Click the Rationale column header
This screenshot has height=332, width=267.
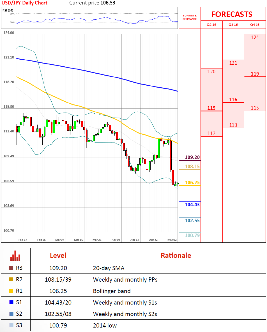pyautogui.click(x=176, y=256)
